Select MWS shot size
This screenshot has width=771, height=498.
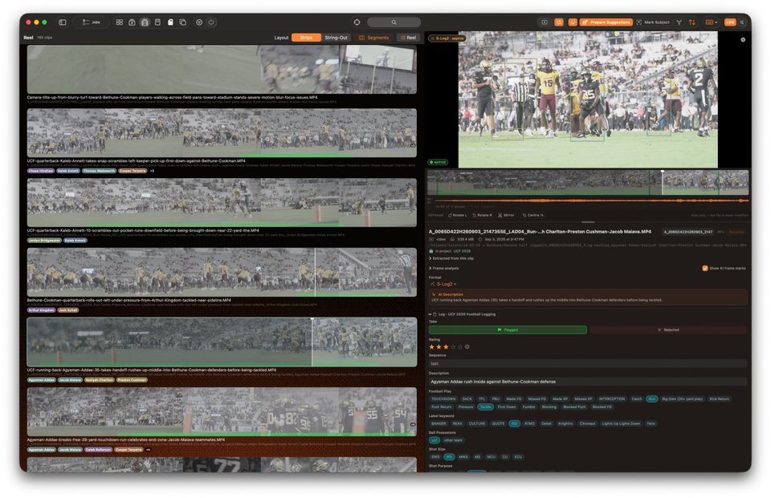463,457
